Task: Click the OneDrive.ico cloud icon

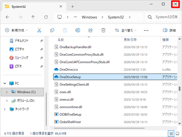Action: 56,70
